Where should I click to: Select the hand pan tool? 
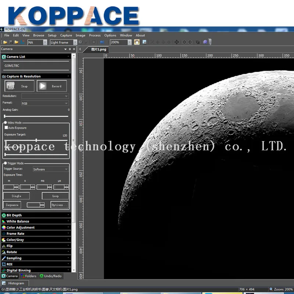[137, 42]
